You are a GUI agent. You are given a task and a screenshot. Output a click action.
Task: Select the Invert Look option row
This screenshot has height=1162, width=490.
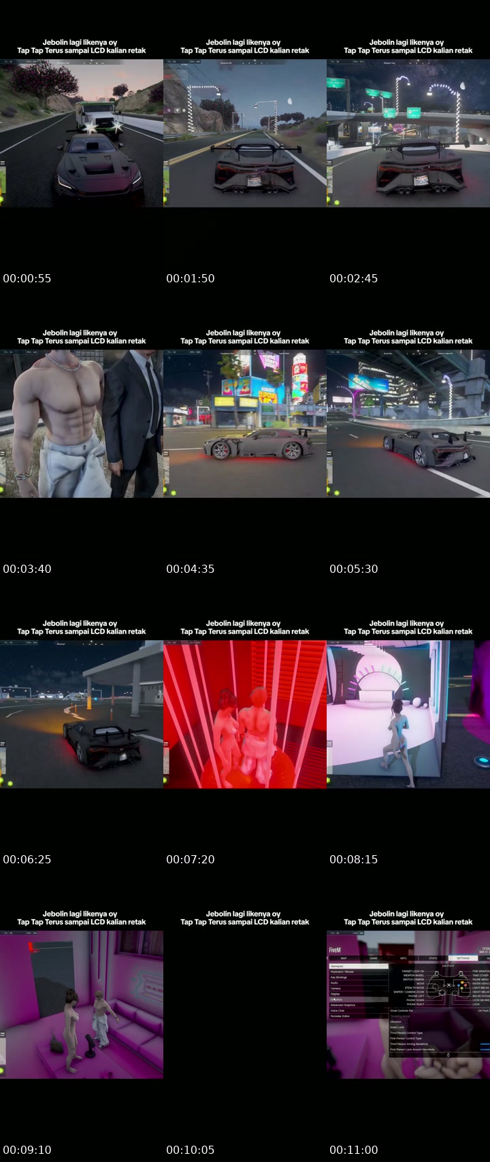tap(440, 1027)
